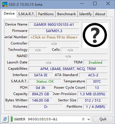Click the Partitions value 1 / 4 (MBR)
This screenshot has width=115, height=124.
coord(95,107)
